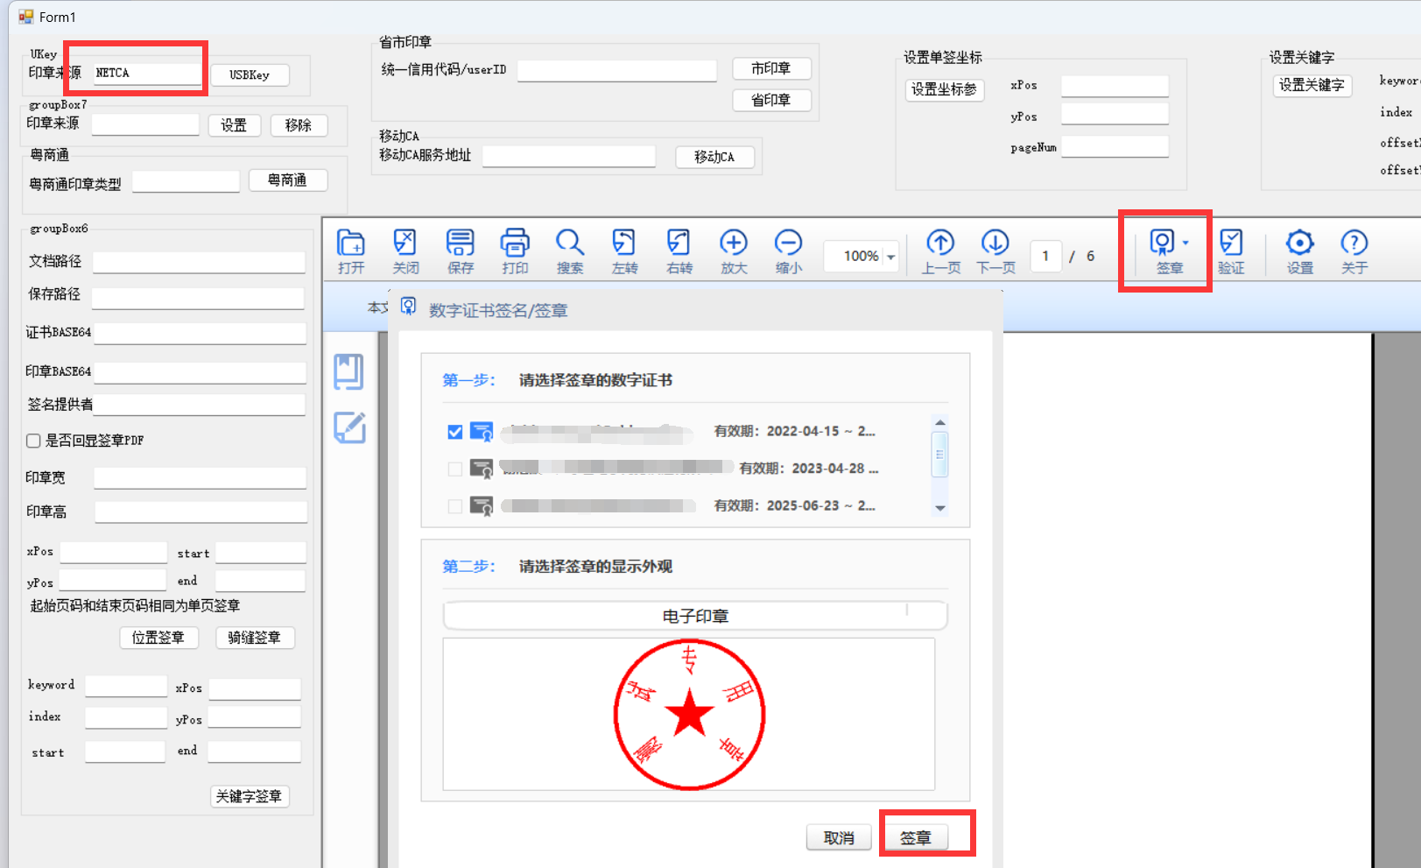The image size is (1421, 868).
Task: Select the certificate valid from 2023-04-28
Action: (x=455, y=469)
